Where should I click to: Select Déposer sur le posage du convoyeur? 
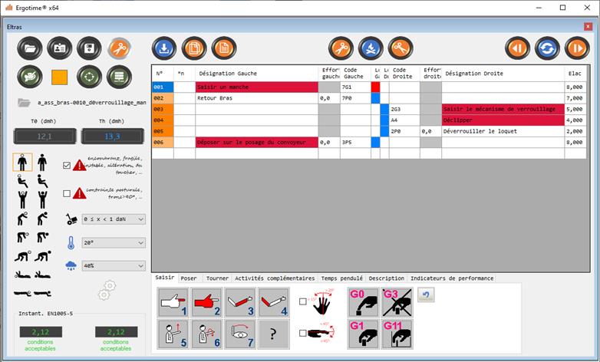(257, 143)
